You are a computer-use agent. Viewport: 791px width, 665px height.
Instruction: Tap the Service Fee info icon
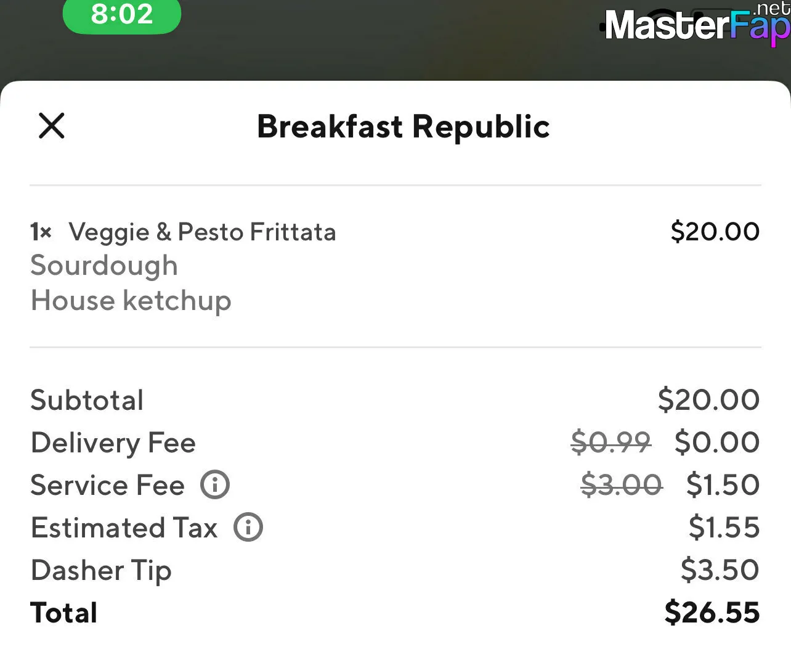(x=215, y=484)
